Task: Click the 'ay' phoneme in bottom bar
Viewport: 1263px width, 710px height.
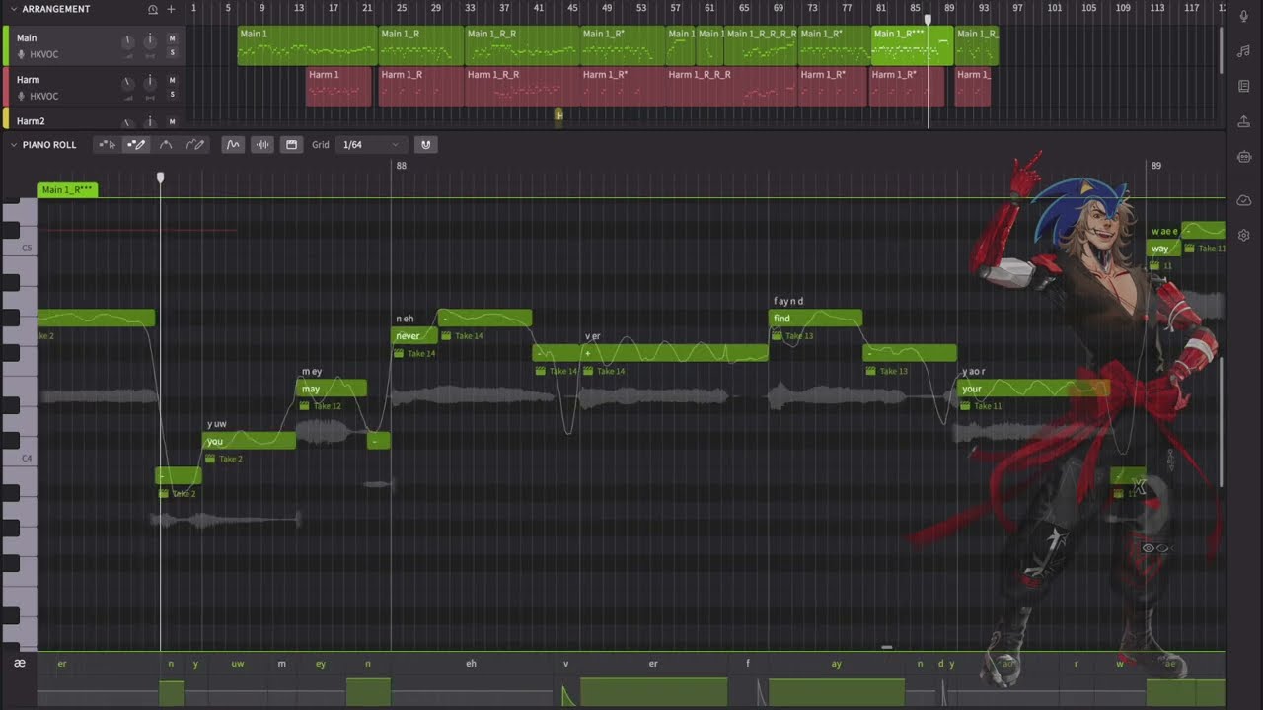Action: pyautogui.click(x=836, y=664)
